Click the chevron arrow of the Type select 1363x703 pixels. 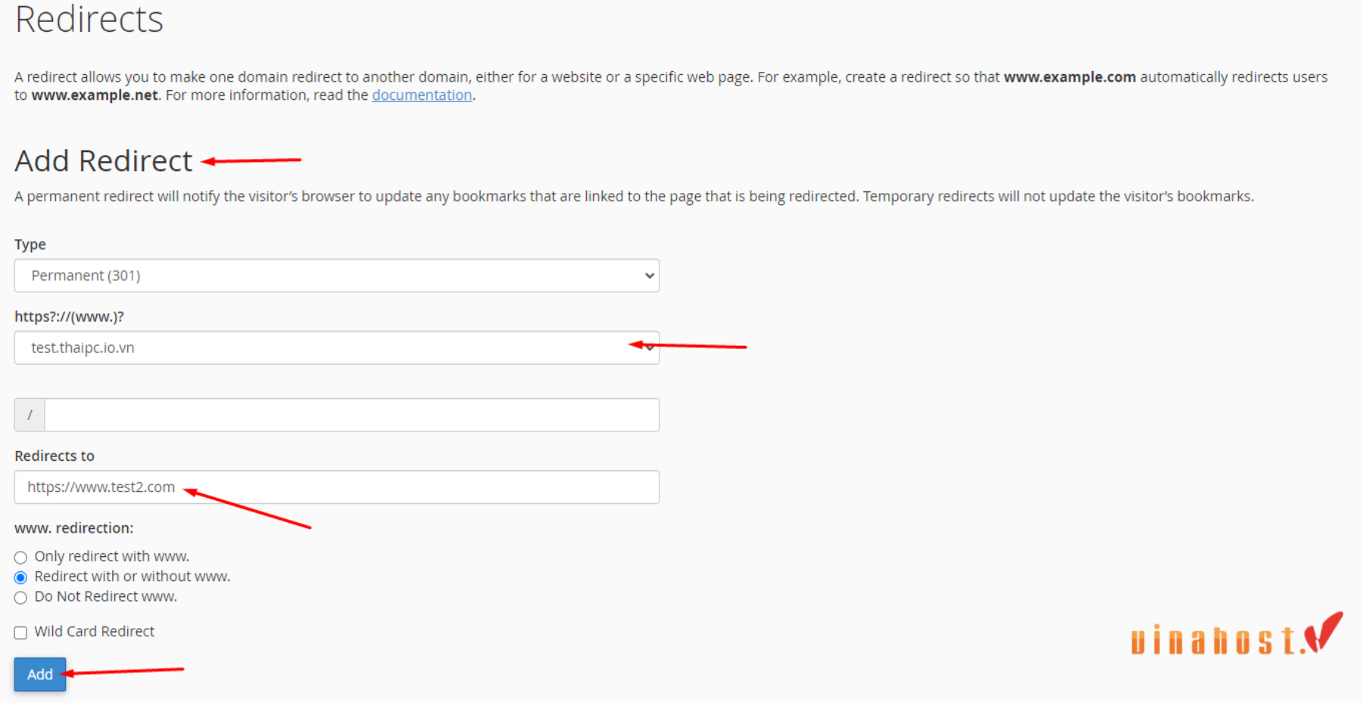649,275
